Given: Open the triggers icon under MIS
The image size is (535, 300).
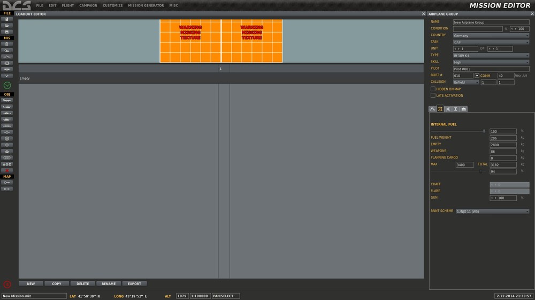Looking at the screenshot, I should (7, 57).
